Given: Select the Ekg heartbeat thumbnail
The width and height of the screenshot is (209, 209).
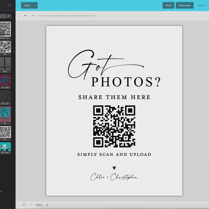Looking at the screenshot, I should (x=5, y=63).
